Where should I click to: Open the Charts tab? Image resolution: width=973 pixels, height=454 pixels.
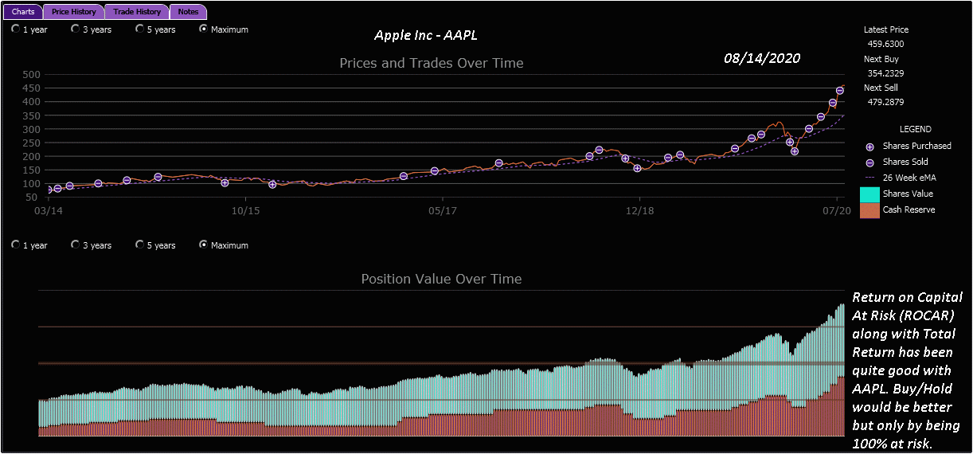click(23, 12)
